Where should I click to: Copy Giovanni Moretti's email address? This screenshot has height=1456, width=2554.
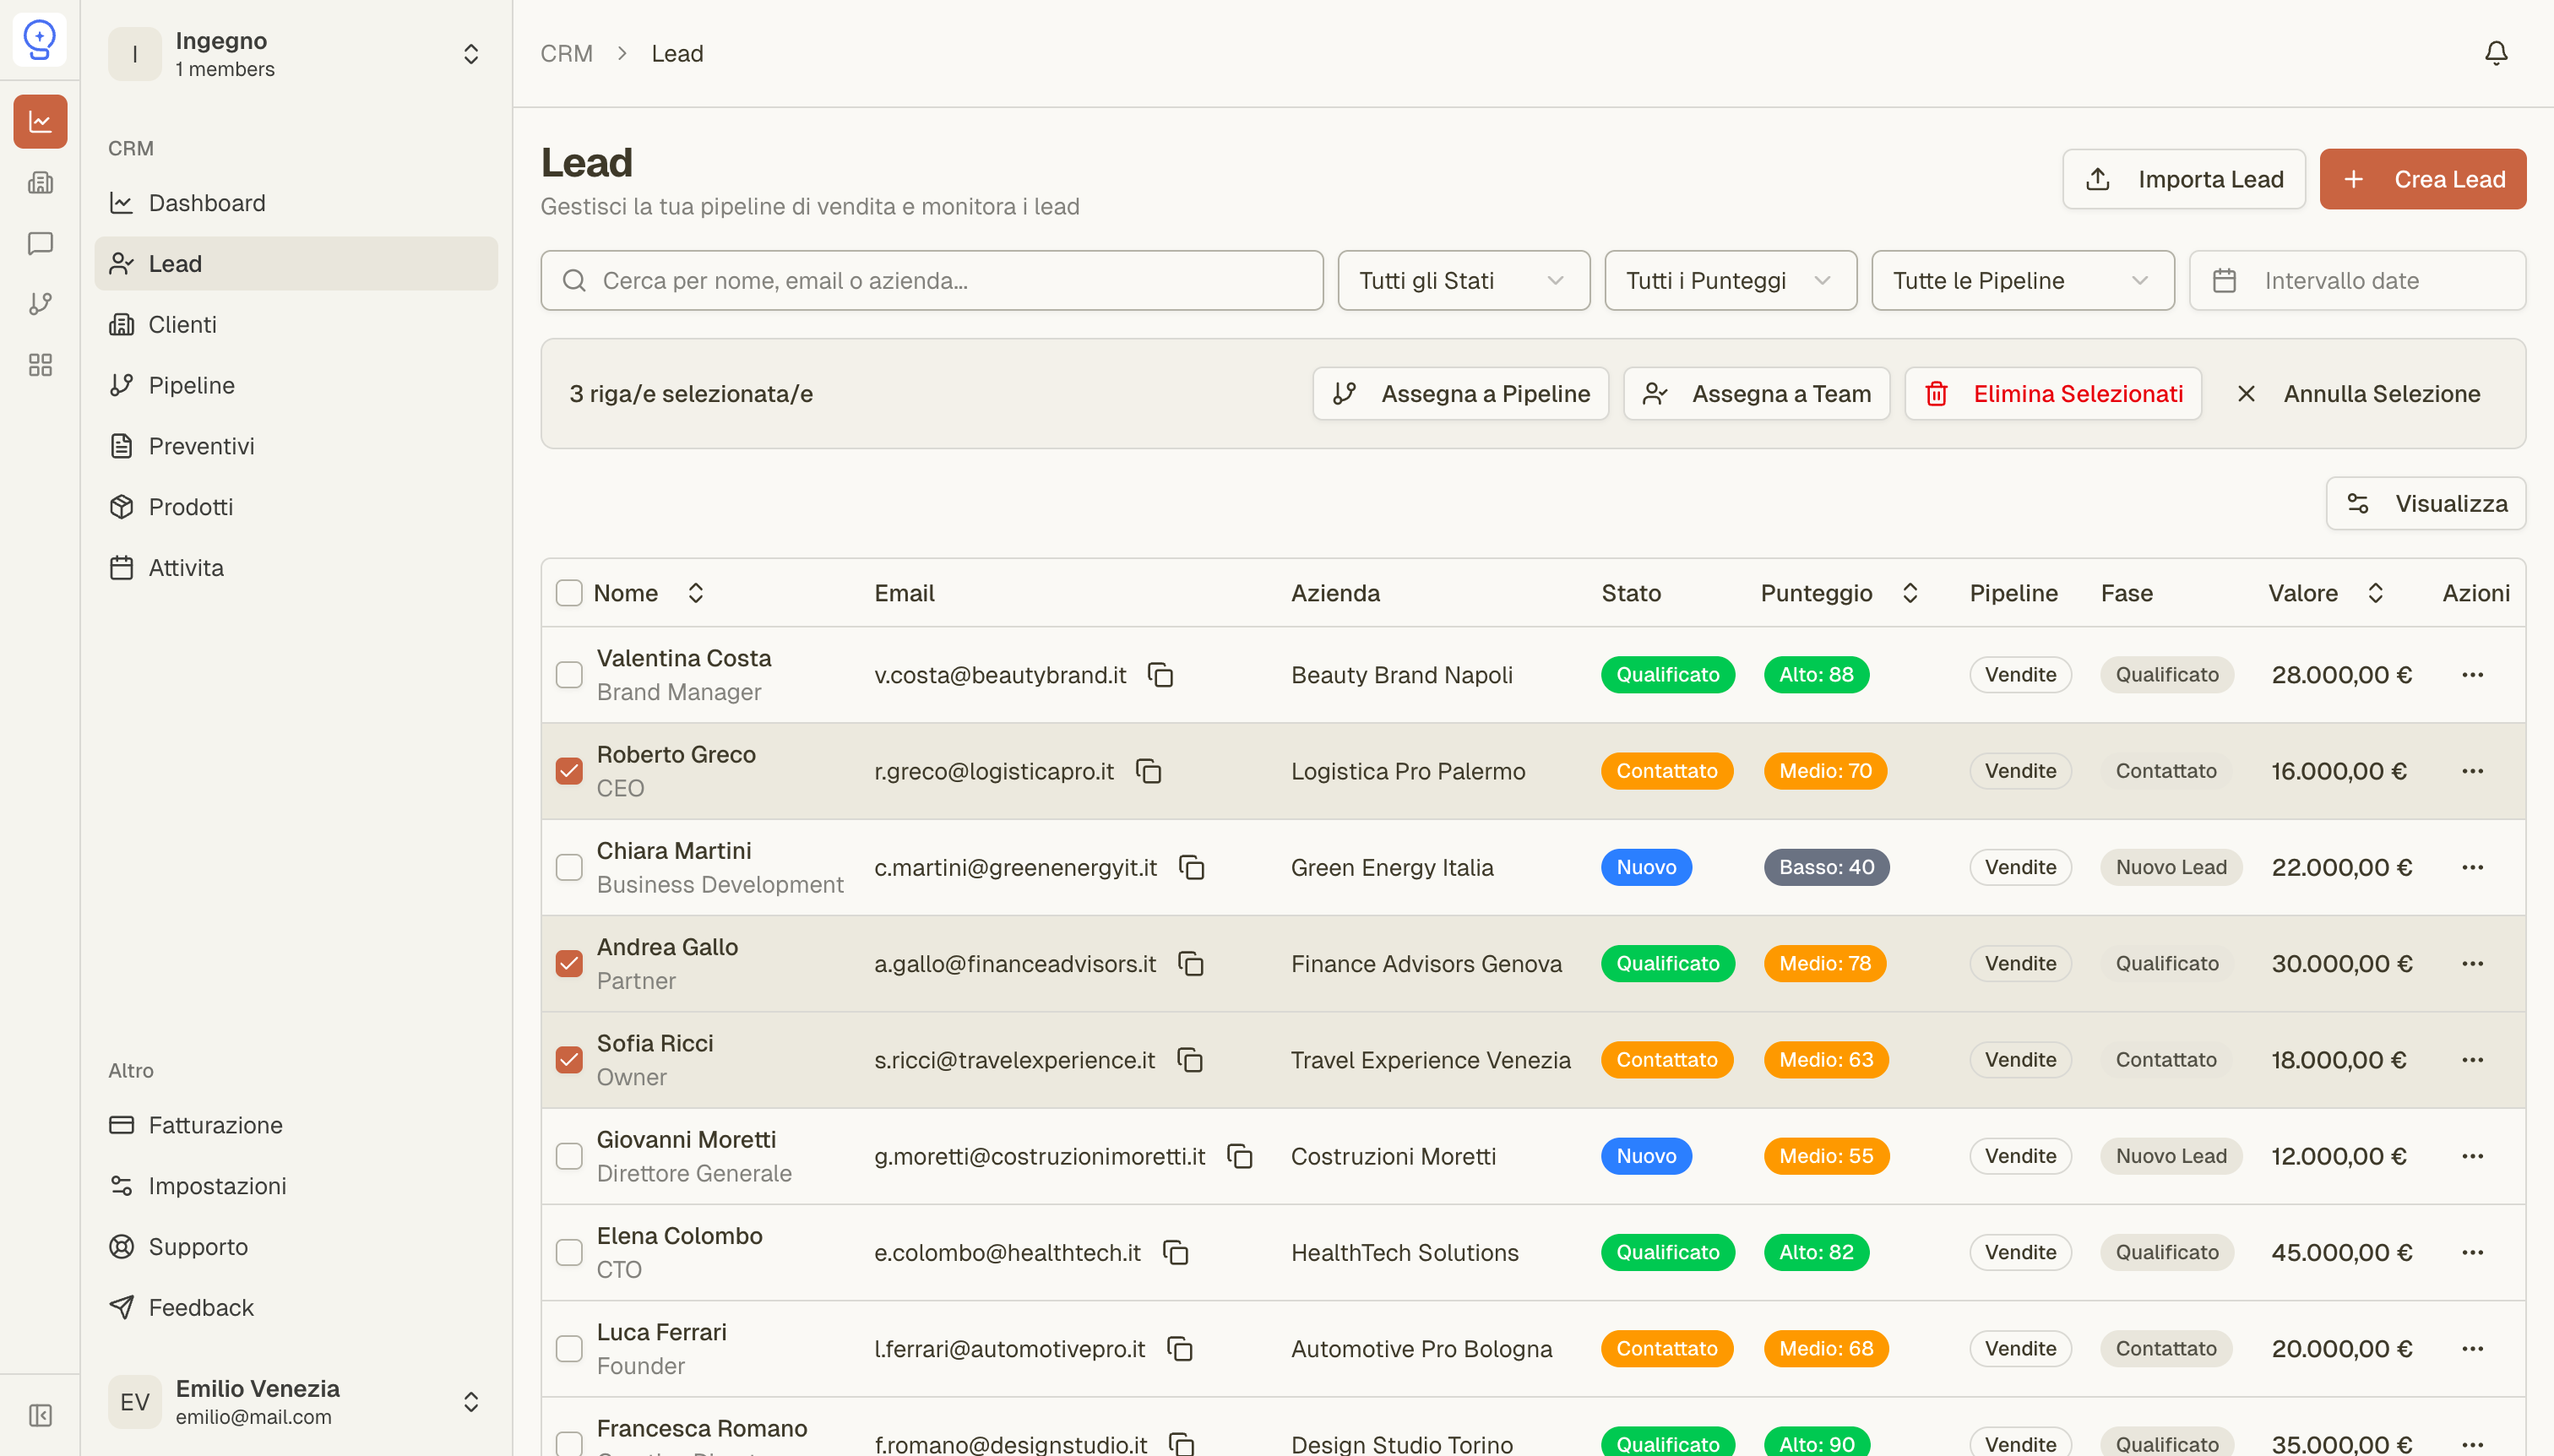(x=1240, y=1156)
